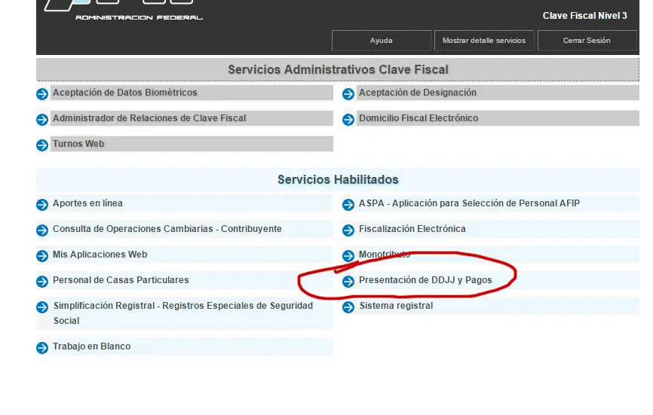Log out with Cerrar Sesión
653x415 pixels.
(587, 41)
